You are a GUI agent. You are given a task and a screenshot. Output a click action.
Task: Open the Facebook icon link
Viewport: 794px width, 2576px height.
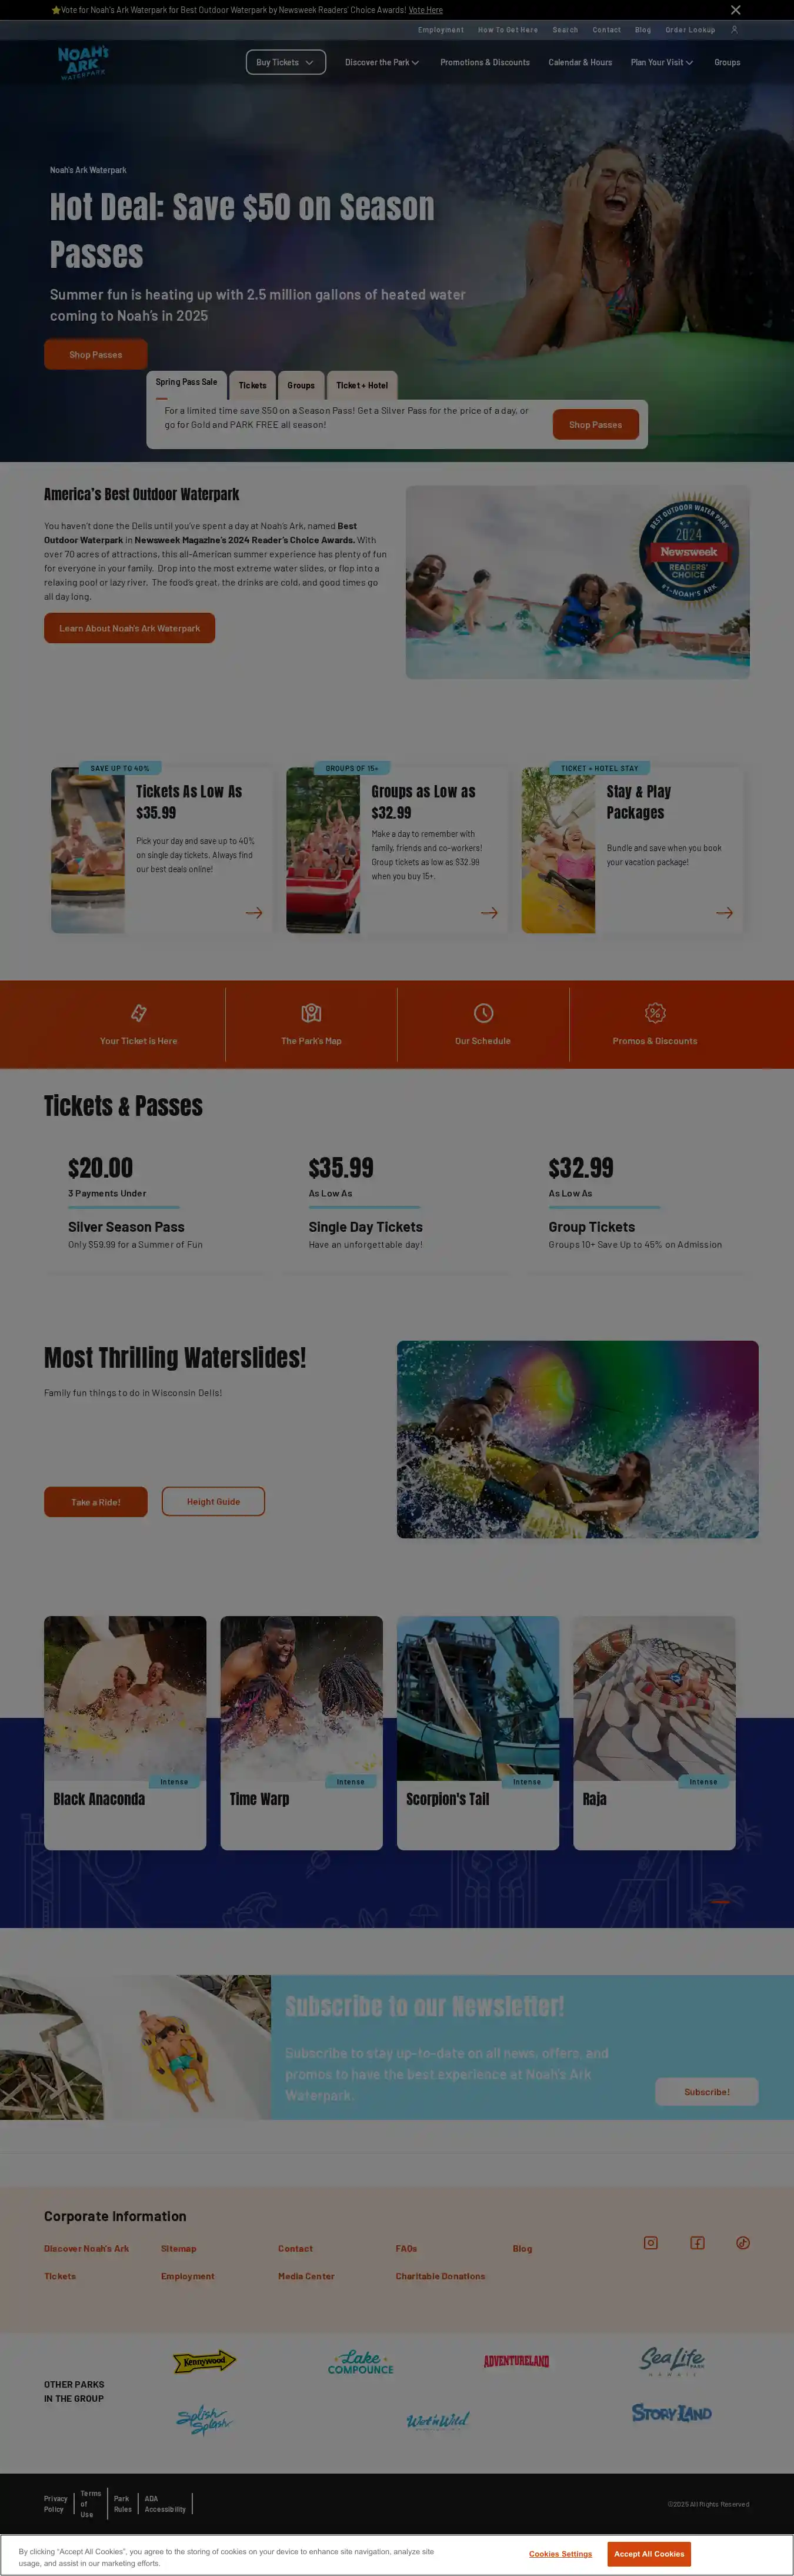click(697, 2243)
